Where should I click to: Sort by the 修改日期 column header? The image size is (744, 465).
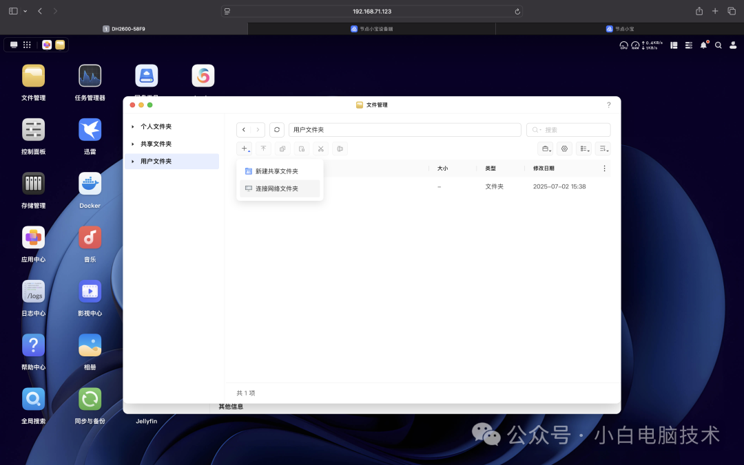[x=544, y=169]
